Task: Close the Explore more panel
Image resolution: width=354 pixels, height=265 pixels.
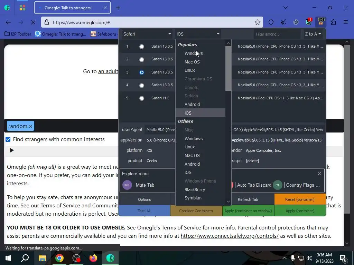Action: point(319,173)
